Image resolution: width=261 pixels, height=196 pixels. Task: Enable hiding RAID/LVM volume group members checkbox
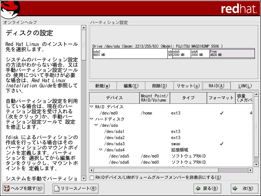92,177
